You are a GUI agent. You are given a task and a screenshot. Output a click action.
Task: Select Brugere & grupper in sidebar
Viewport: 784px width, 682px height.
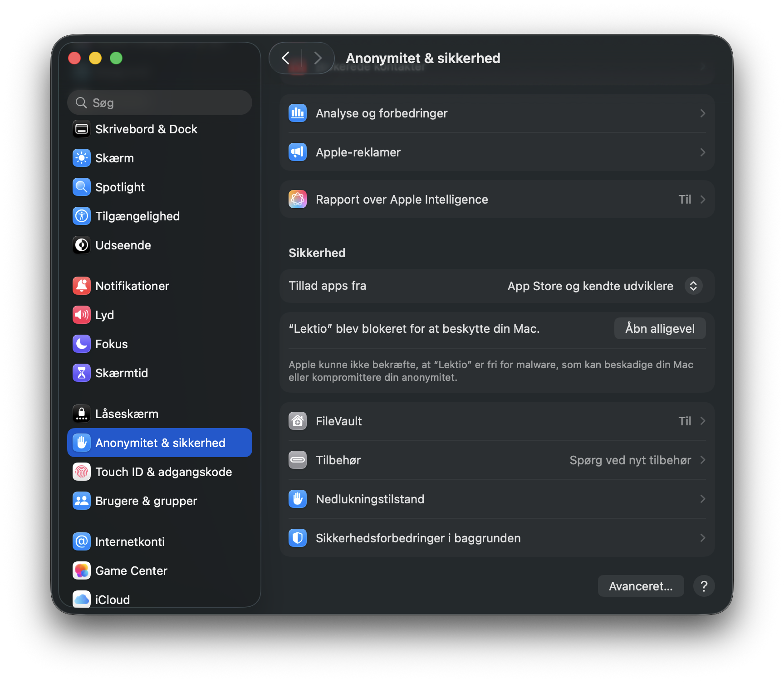pos(146,501)
